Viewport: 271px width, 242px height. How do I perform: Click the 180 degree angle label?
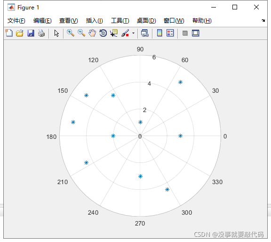coord(51,137)
